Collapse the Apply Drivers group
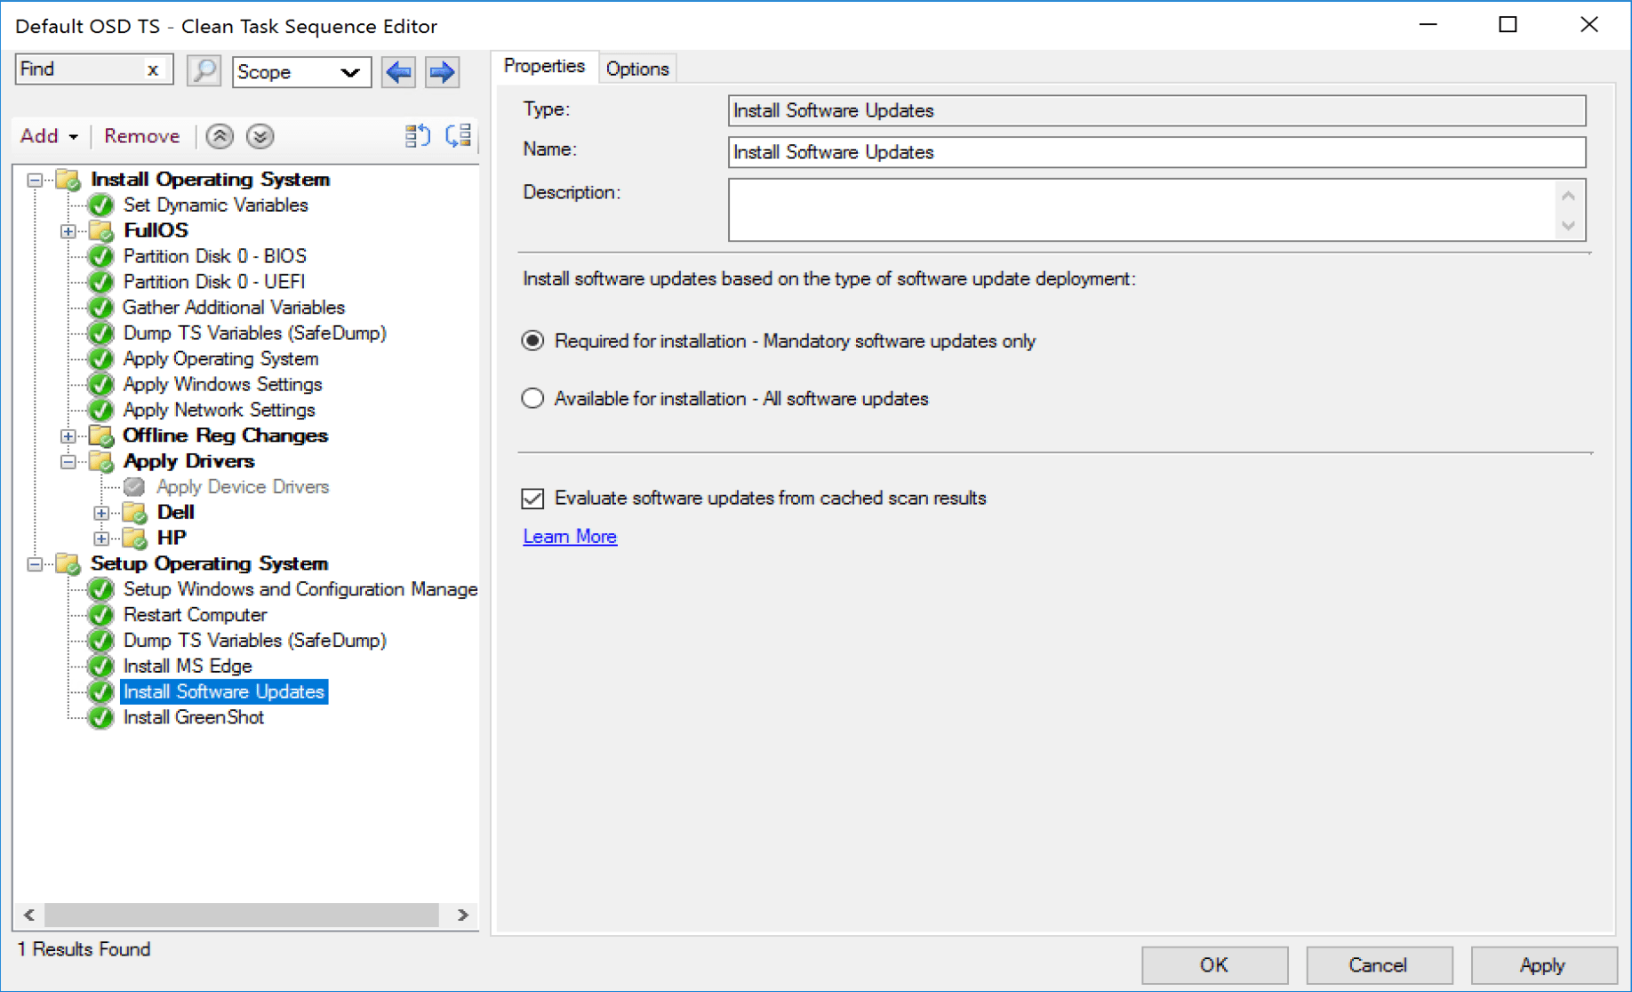This screenshot has width=1632, height=992. tap(68, 460)
